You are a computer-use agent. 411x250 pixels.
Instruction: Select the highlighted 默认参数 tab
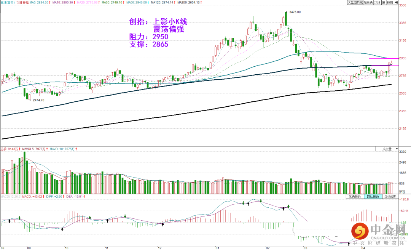click(373, 196)
